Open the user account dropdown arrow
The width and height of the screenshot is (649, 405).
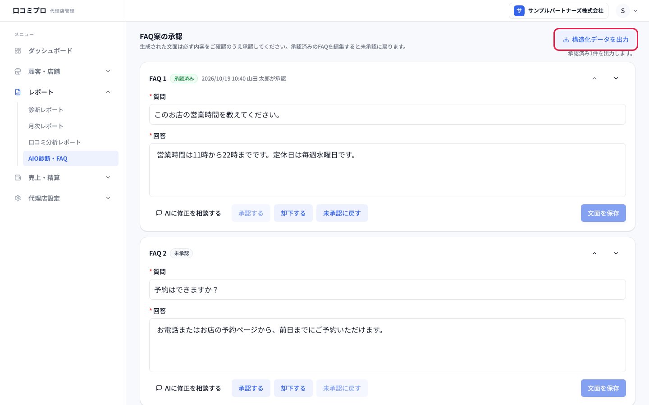point(635,11)
